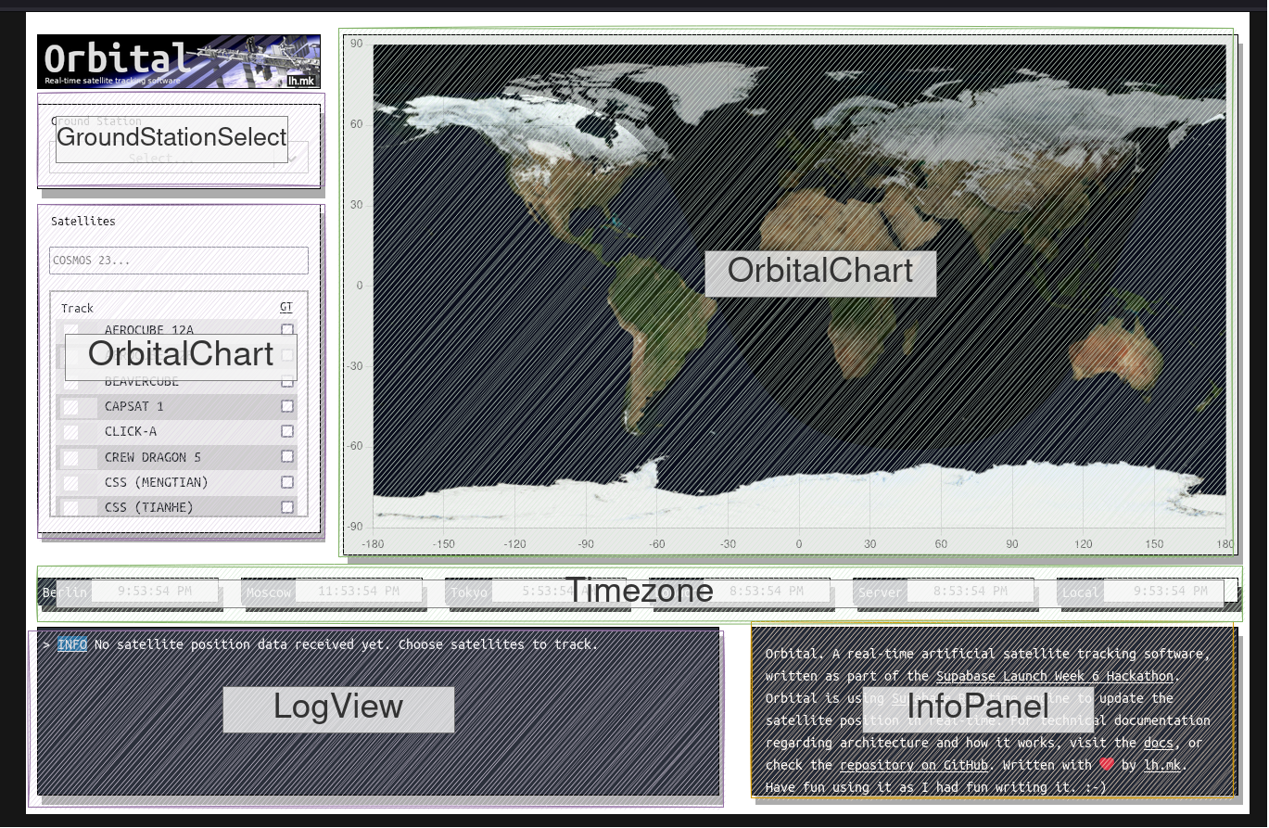The image size is (1269, 828).
Task: Click the 0 longitude axis label
Action: coord(799,544)
